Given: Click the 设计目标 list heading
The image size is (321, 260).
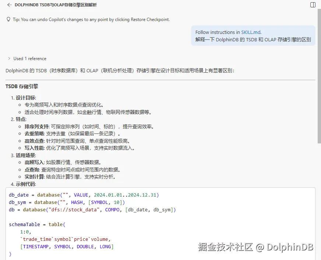Looking at the screenshot, I should point(26,98).
